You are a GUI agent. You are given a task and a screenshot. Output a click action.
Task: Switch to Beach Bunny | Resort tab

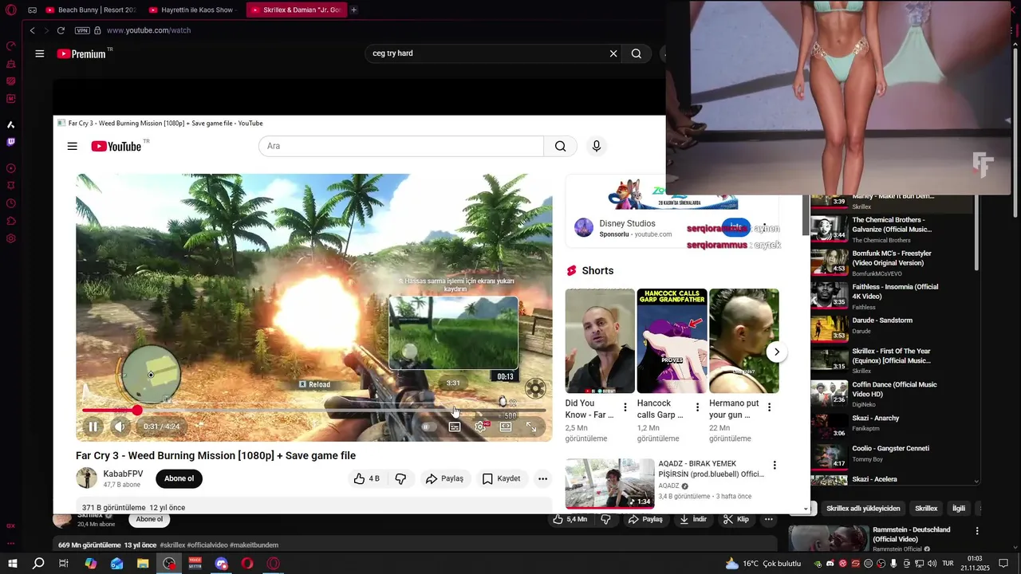(90, 10)
